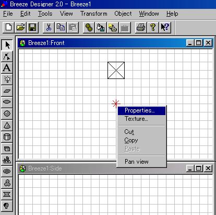The width and height of the screenshot is (216, 215).
Task: Pick the cone primitive tool
Action: [x=7, y=125]
